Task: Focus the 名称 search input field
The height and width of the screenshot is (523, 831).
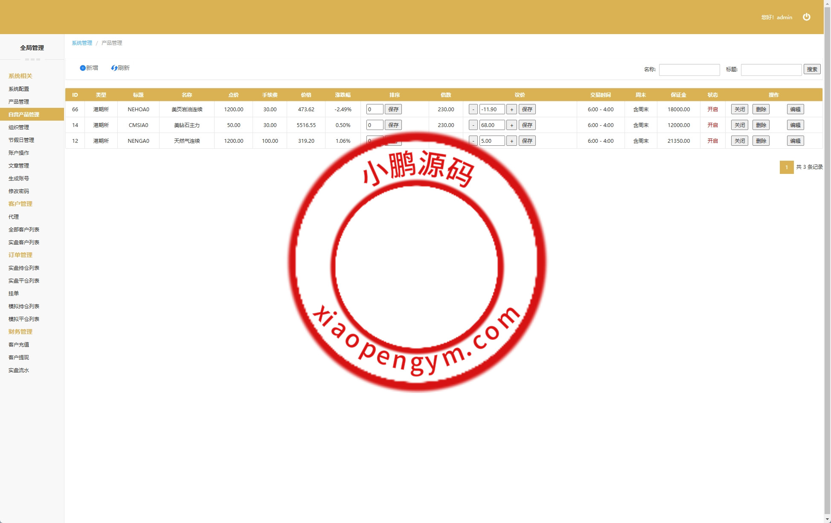Action: point(689,69)
